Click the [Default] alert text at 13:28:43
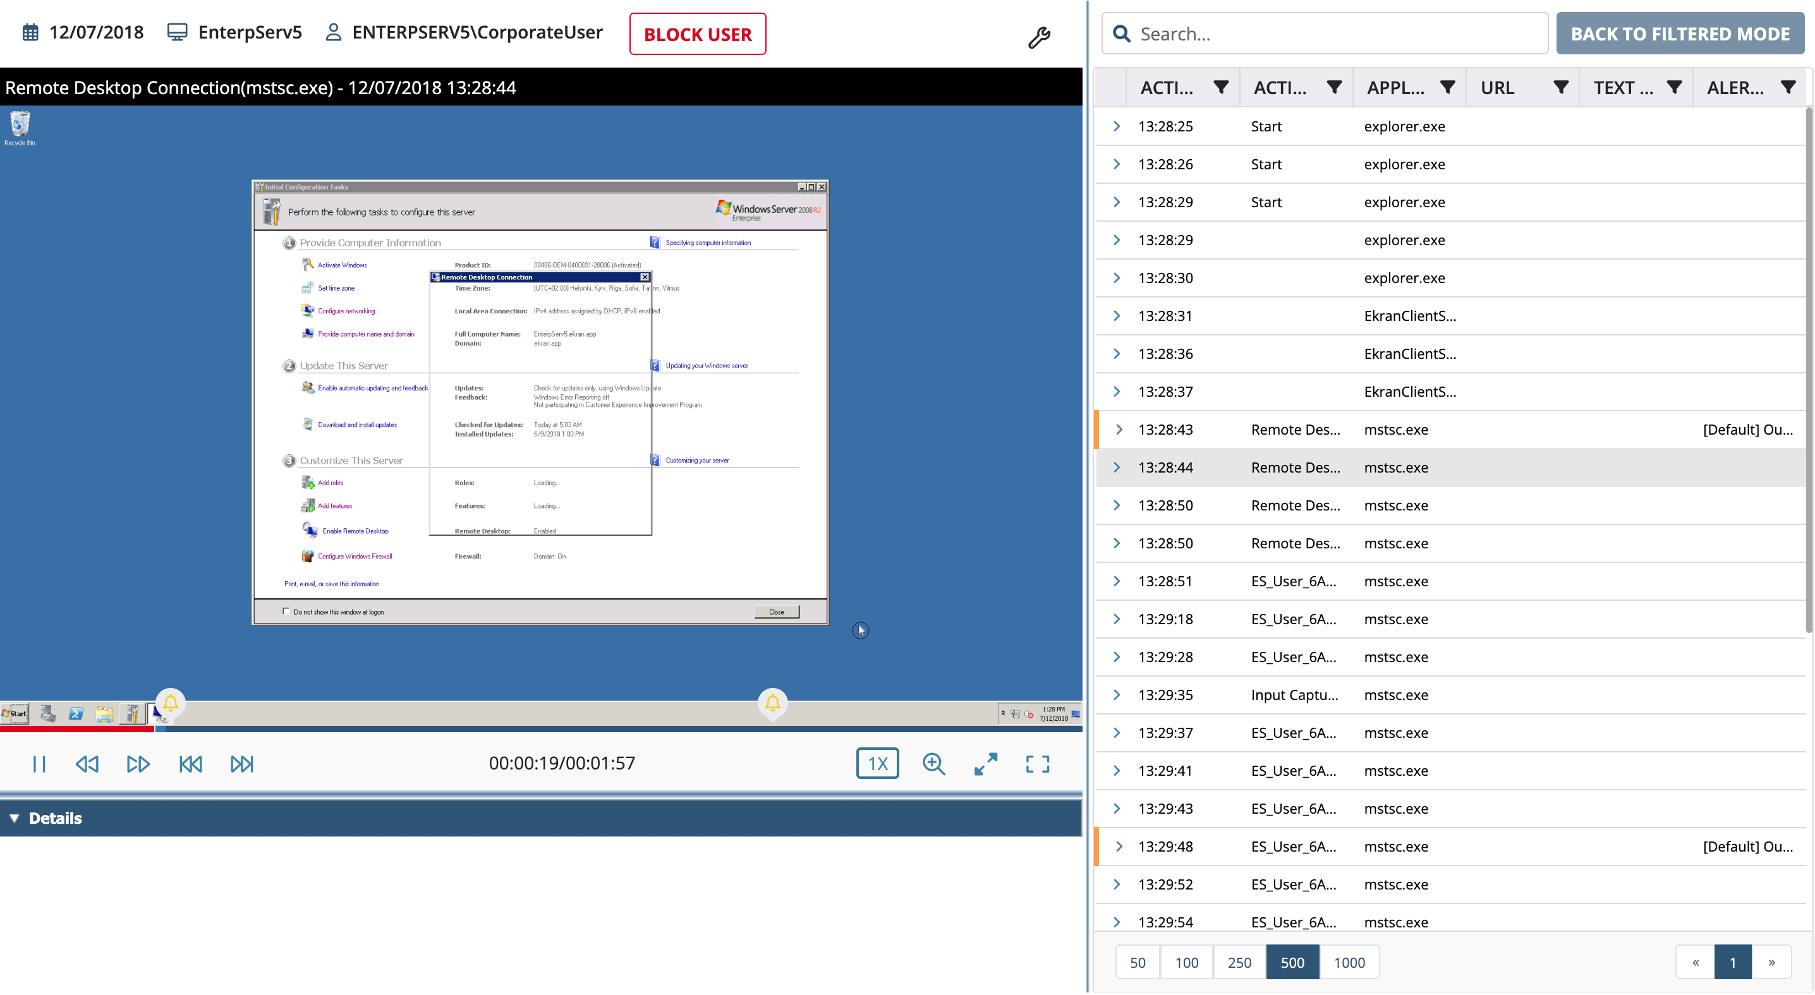This screenshot has height=995, width=1815. click(1747, 430)
